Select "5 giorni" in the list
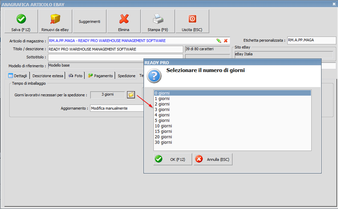This screenshot has height=209, width=338. coord(233,121)
